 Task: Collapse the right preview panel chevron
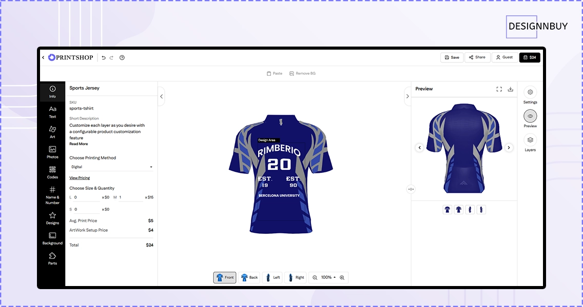tap(407, 96)
